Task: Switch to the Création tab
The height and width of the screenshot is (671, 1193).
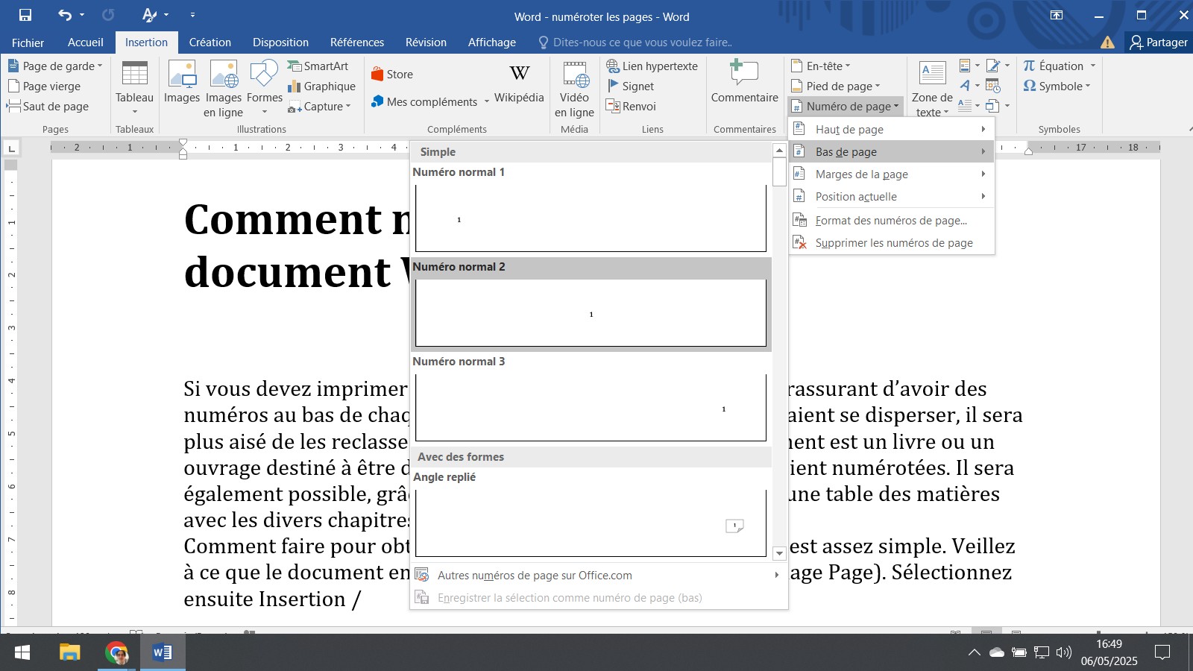Action: [x=210, y=42]
